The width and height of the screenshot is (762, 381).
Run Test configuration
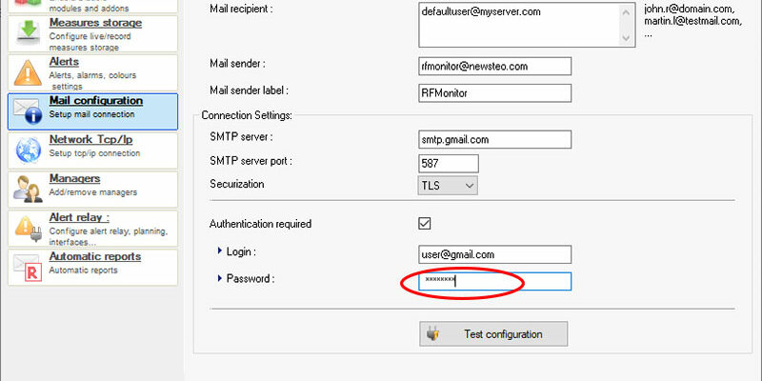click(x=493, y=334)
